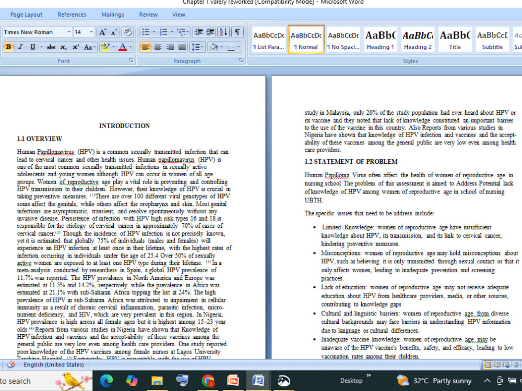Justify the paragraph text

tap(182, 47)
